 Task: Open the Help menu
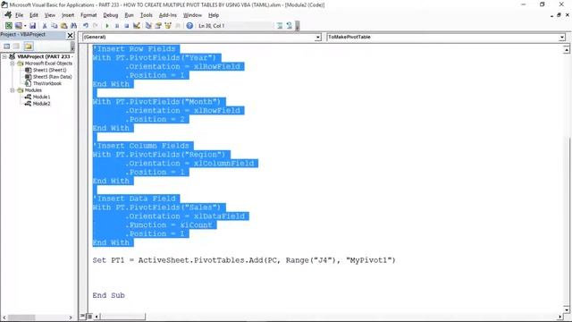pyautogui.click(x=214, y=15)
